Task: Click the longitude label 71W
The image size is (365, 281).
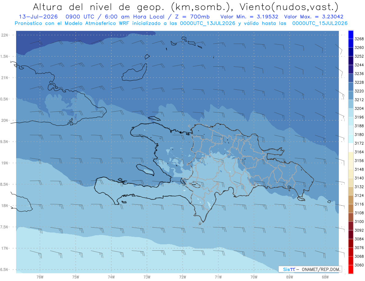Action: [x=218, y=277]
